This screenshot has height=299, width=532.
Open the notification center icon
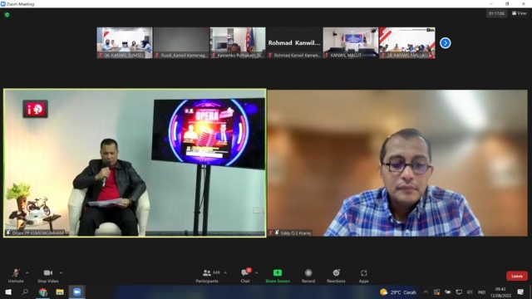(520, 292)
